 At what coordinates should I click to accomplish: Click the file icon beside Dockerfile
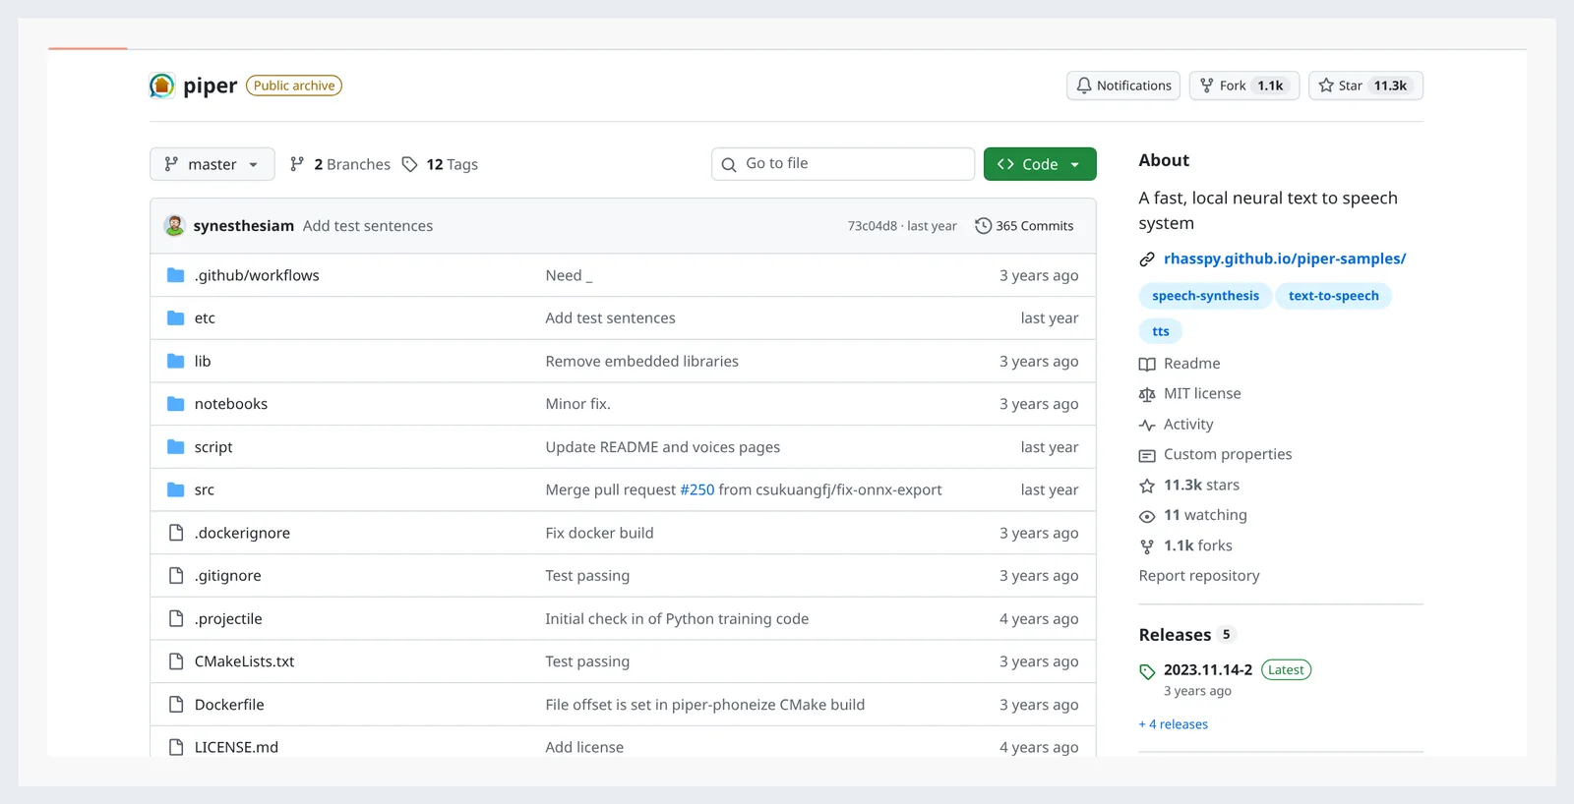[x=176, y=705]
